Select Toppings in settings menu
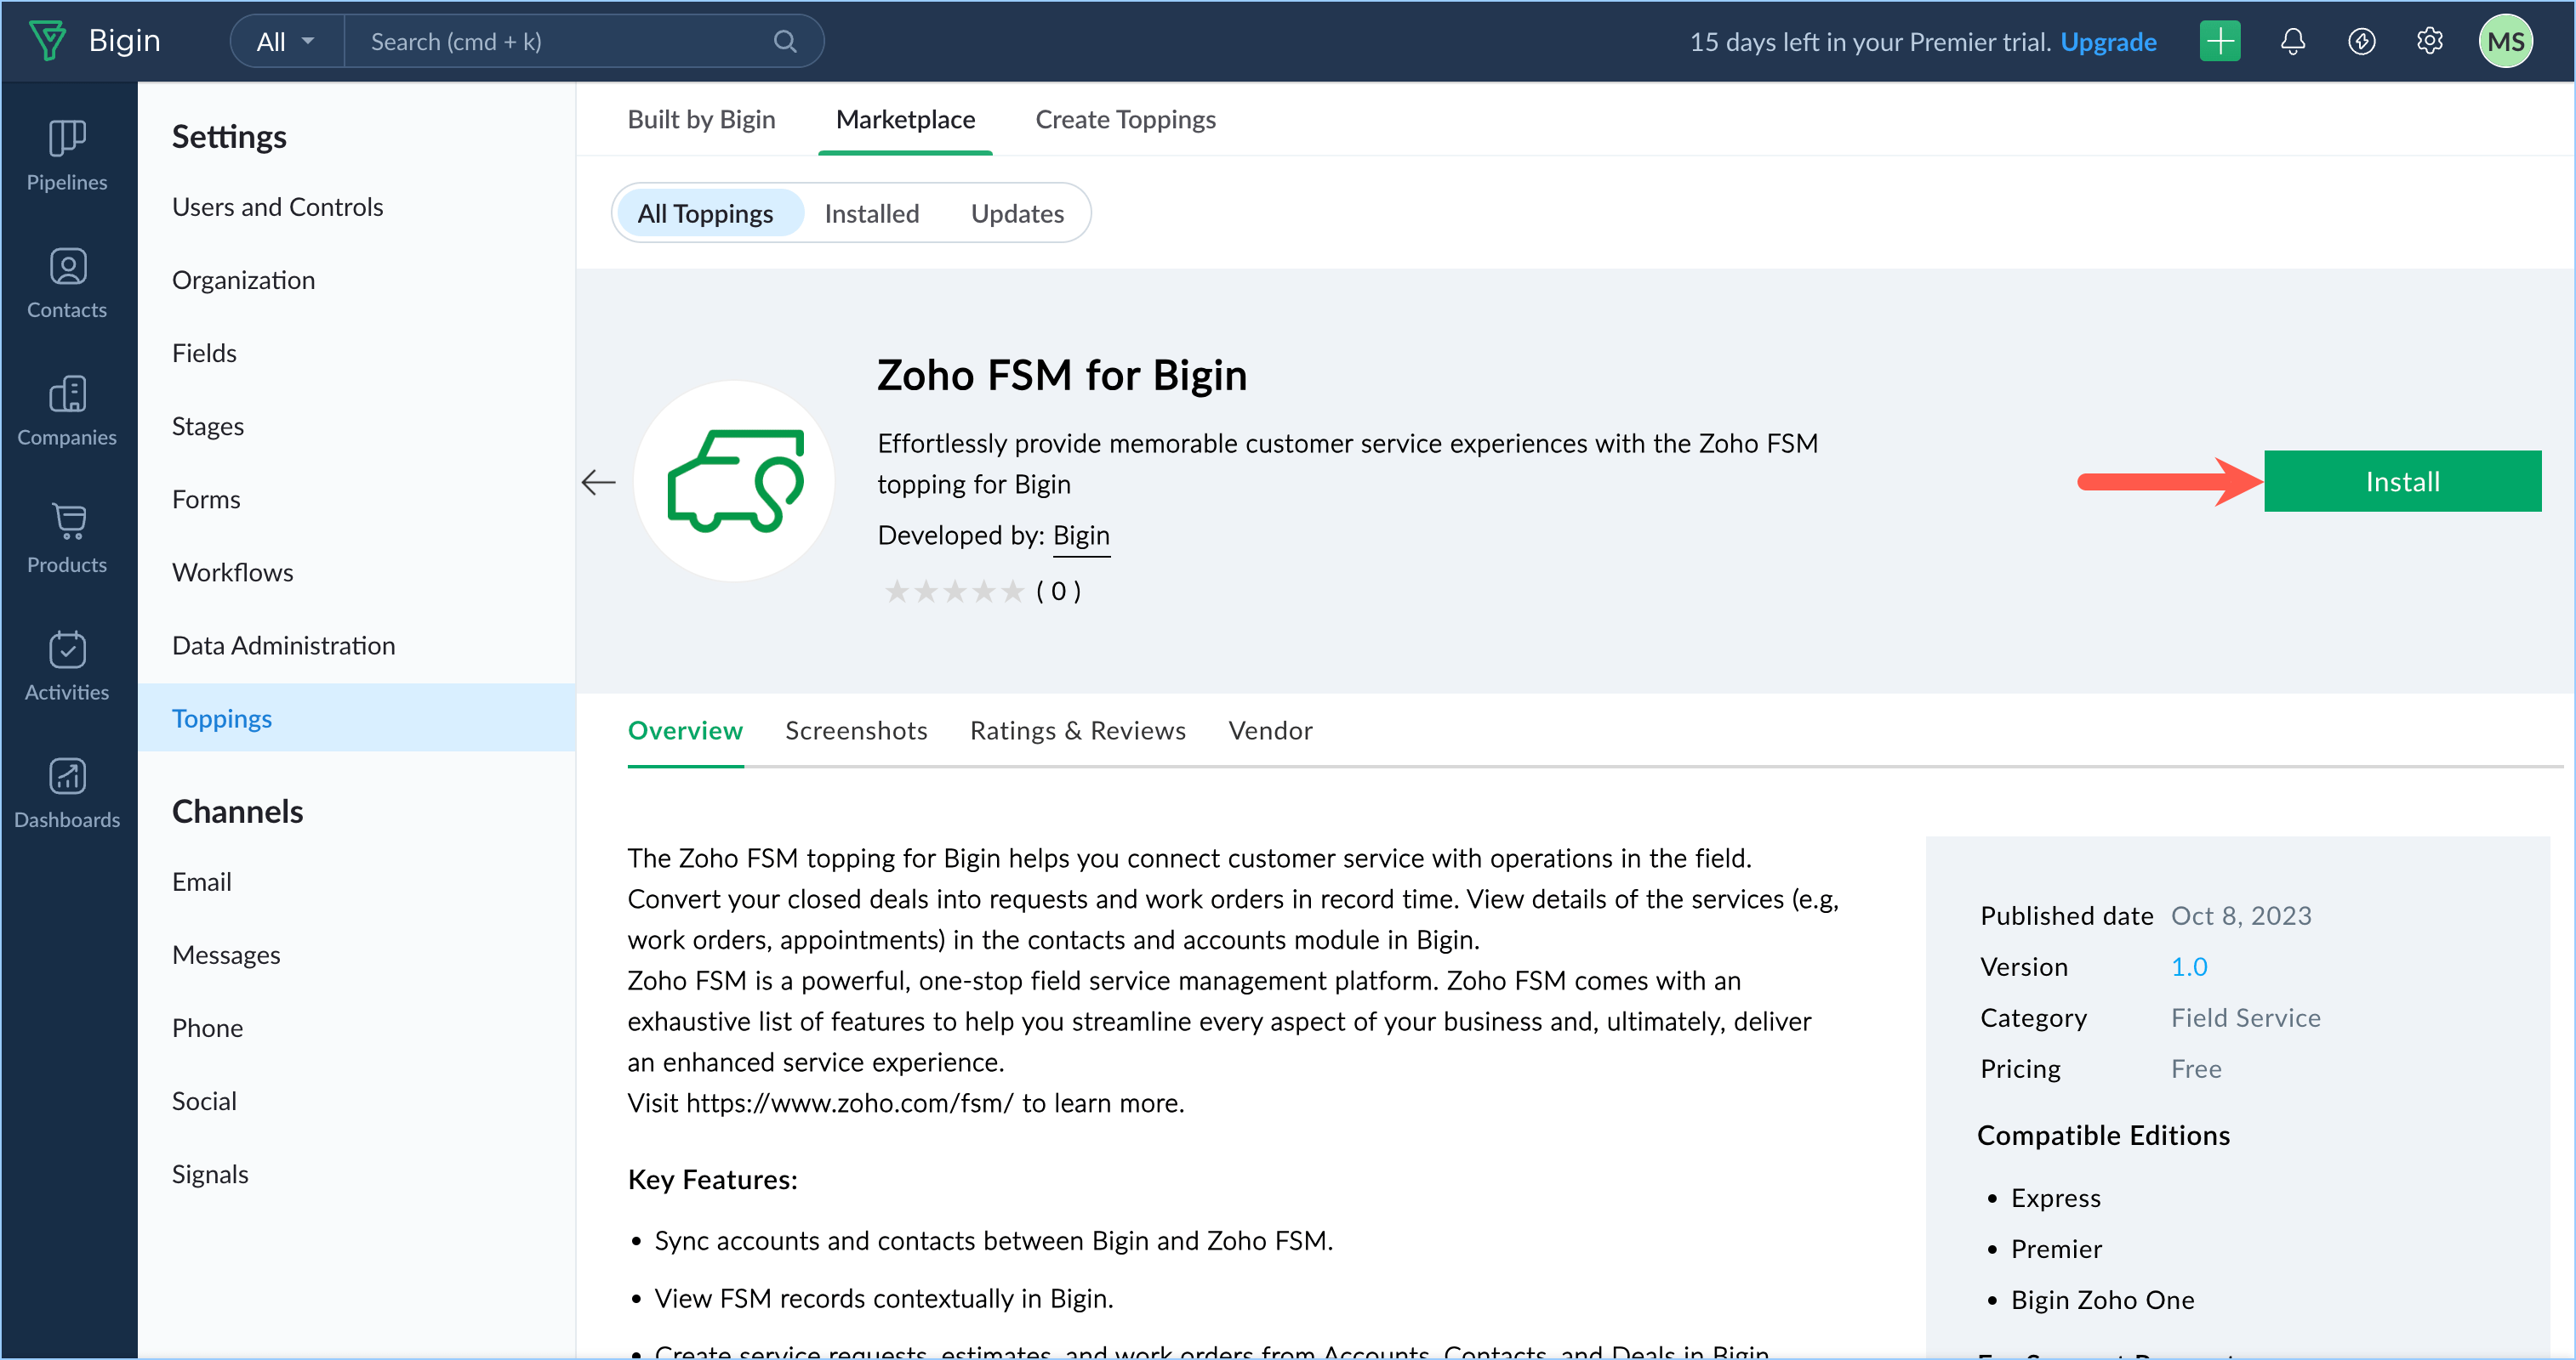 (356, 717)
